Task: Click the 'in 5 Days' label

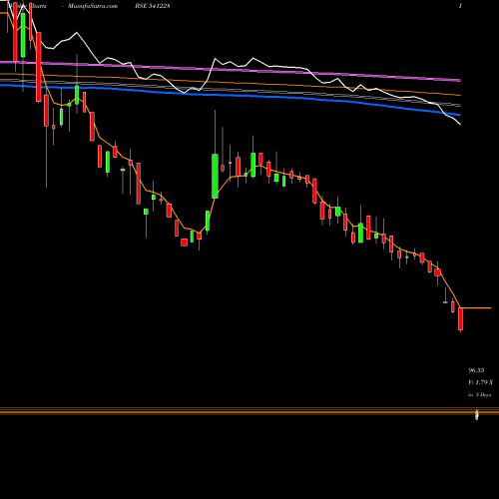Action: (x=479, y=395)
